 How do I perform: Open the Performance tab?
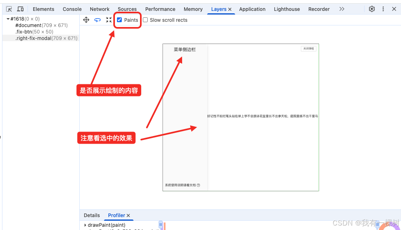pyautogui.click(x=160, y=9)
